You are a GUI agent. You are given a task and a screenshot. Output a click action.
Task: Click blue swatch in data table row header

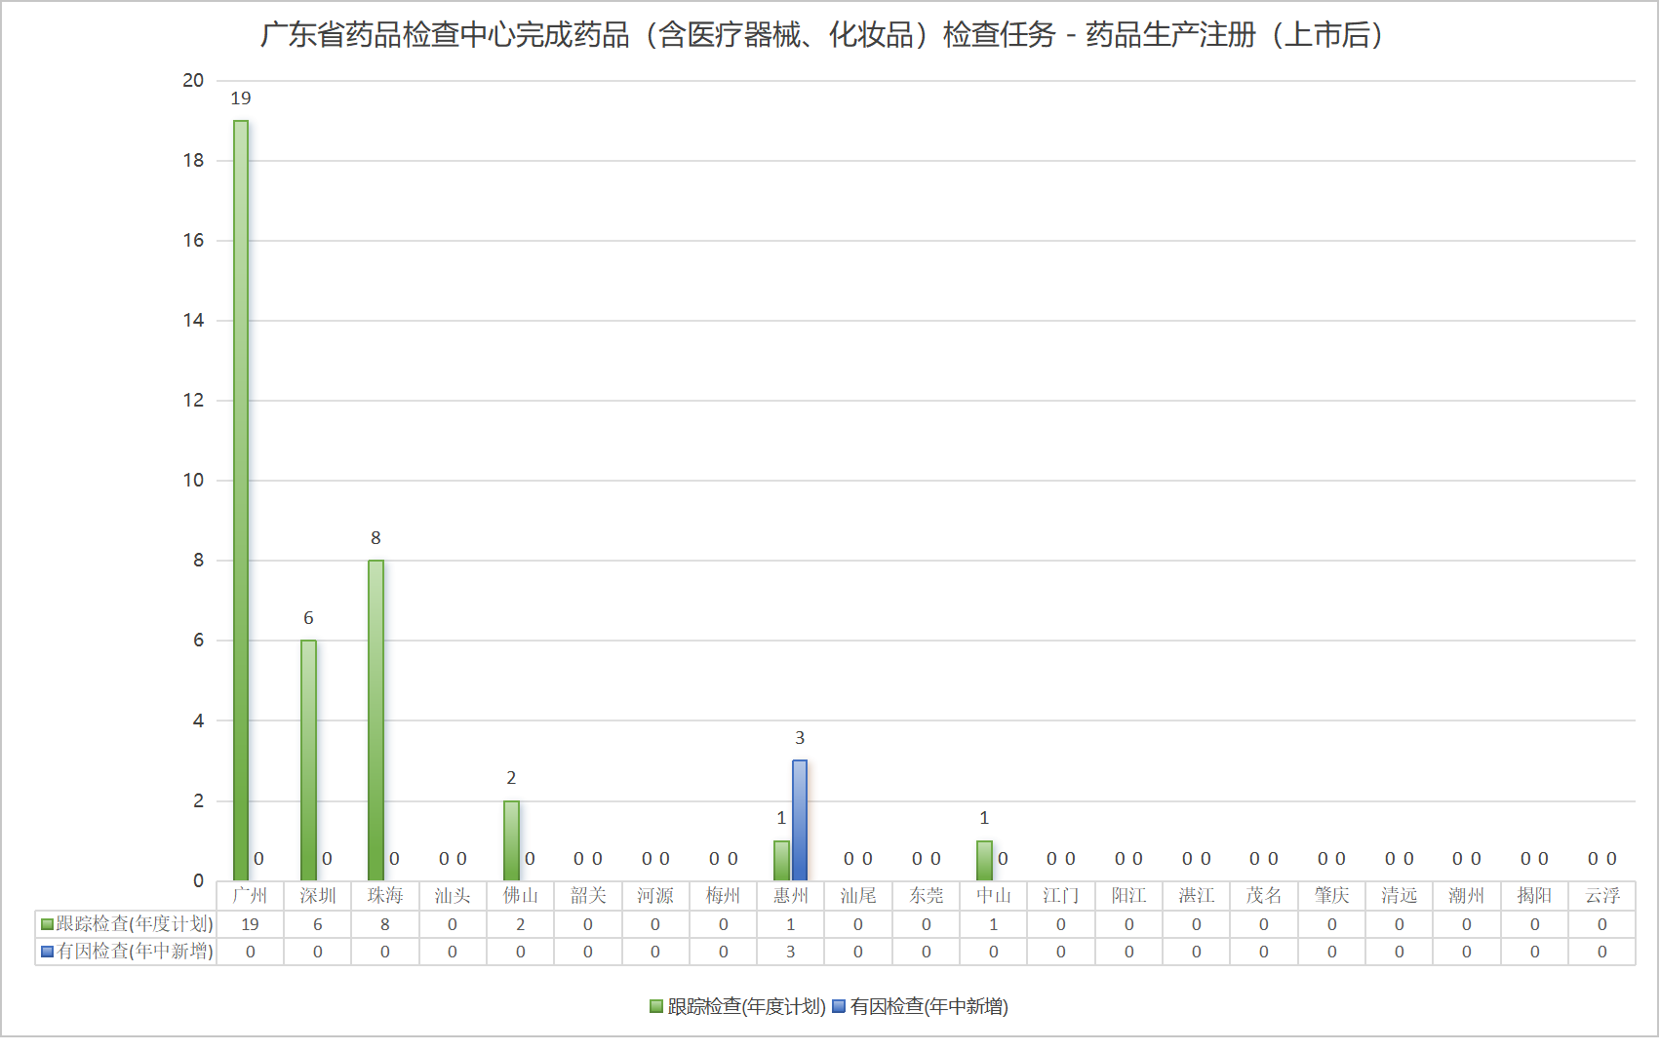(47, 952)
